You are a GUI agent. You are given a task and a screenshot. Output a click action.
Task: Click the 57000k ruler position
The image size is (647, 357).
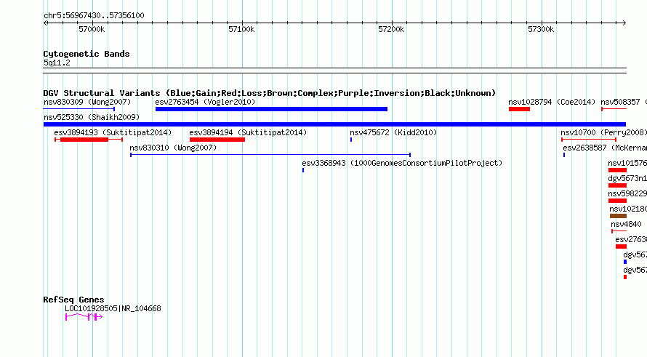tap(92, 29)
